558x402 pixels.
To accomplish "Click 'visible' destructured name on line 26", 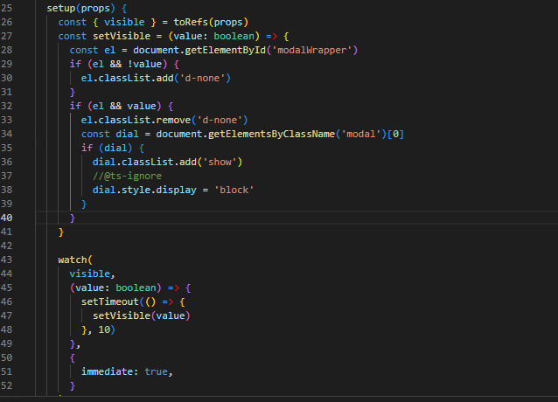I will pyautogui.click(x=124, y=22).
